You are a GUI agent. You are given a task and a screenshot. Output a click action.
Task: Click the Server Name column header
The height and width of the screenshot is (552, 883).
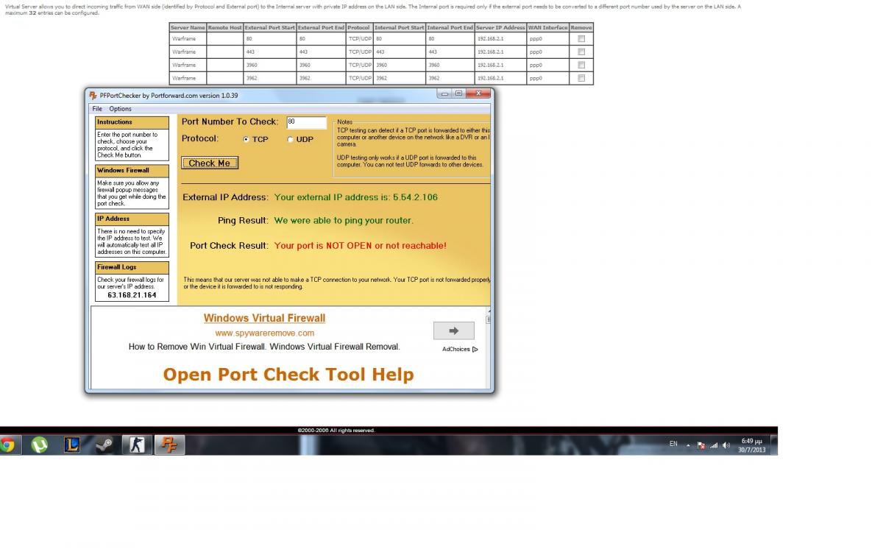click(x=188, y=27)
